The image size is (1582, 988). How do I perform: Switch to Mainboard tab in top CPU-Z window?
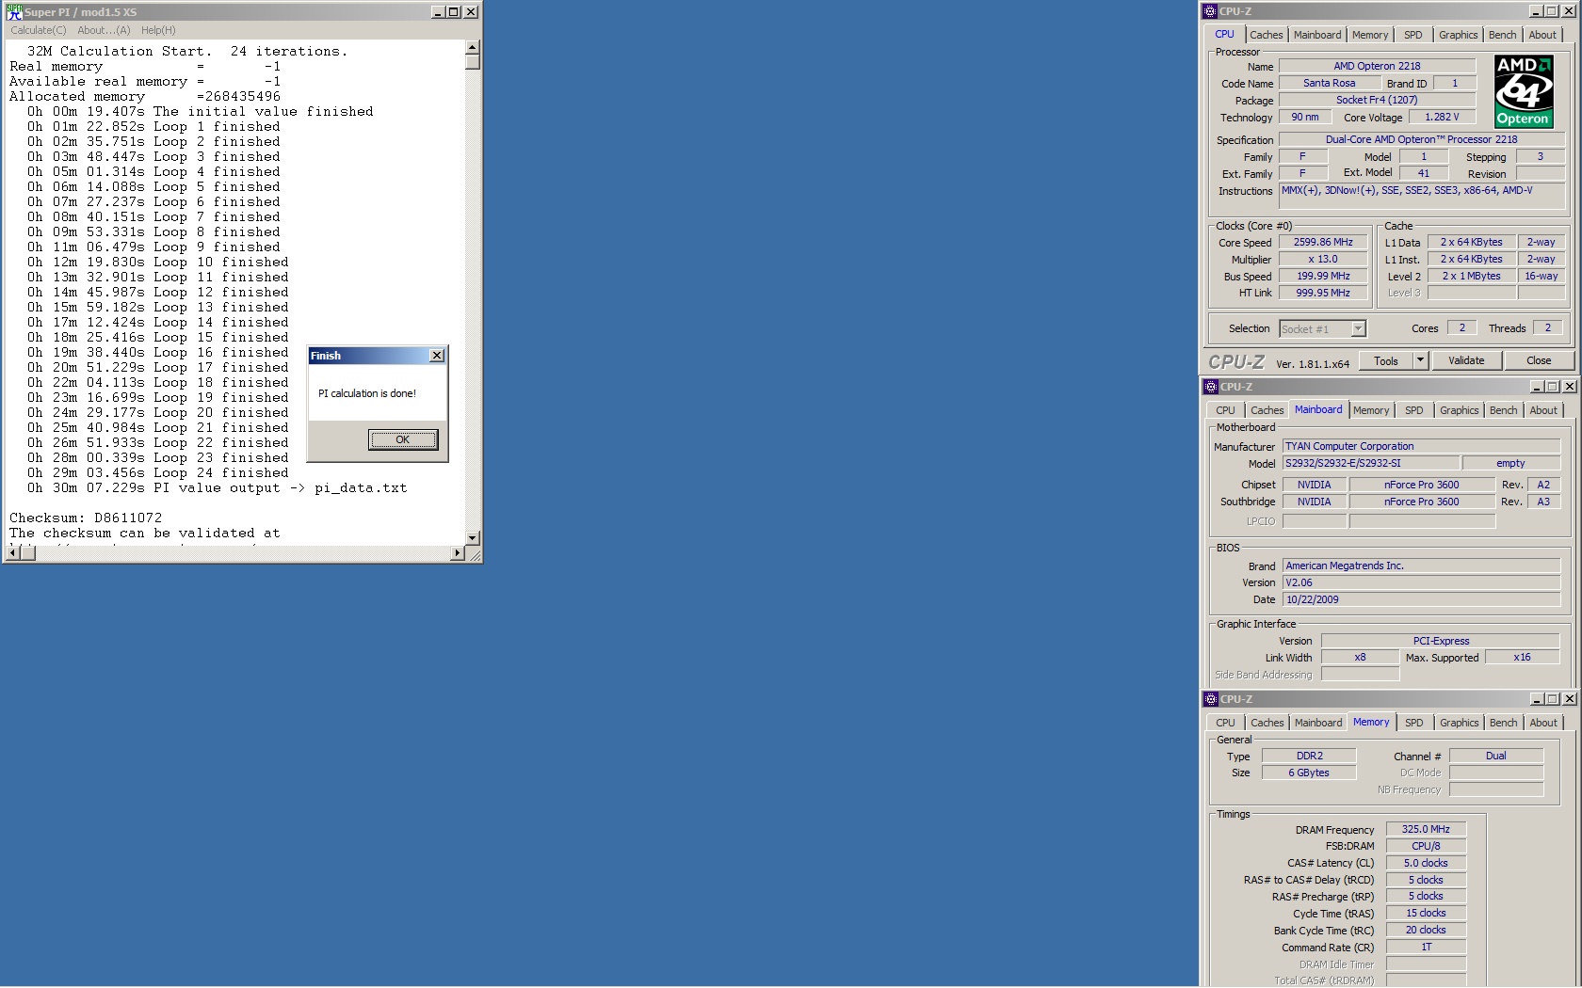(x=1317, y=35)
